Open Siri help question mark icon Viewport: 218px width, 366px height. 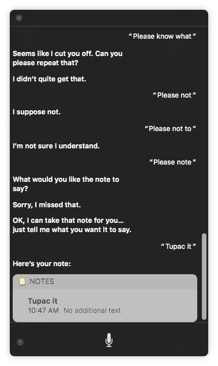(x=20, y=342)
